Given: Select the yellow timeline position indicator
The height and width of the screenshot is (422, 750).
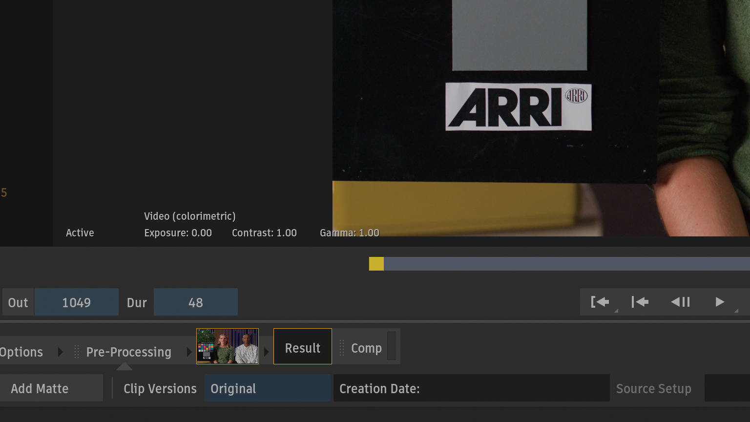Looking at the screenshot, I should pos(376,264).
